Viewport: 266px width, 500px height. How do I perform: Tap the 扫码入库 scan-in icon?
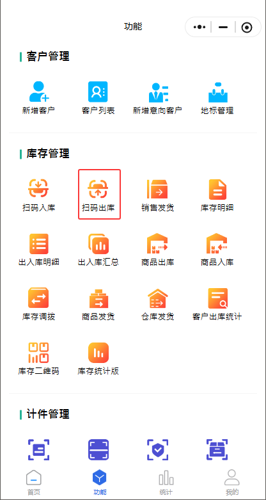click(38, 188)
